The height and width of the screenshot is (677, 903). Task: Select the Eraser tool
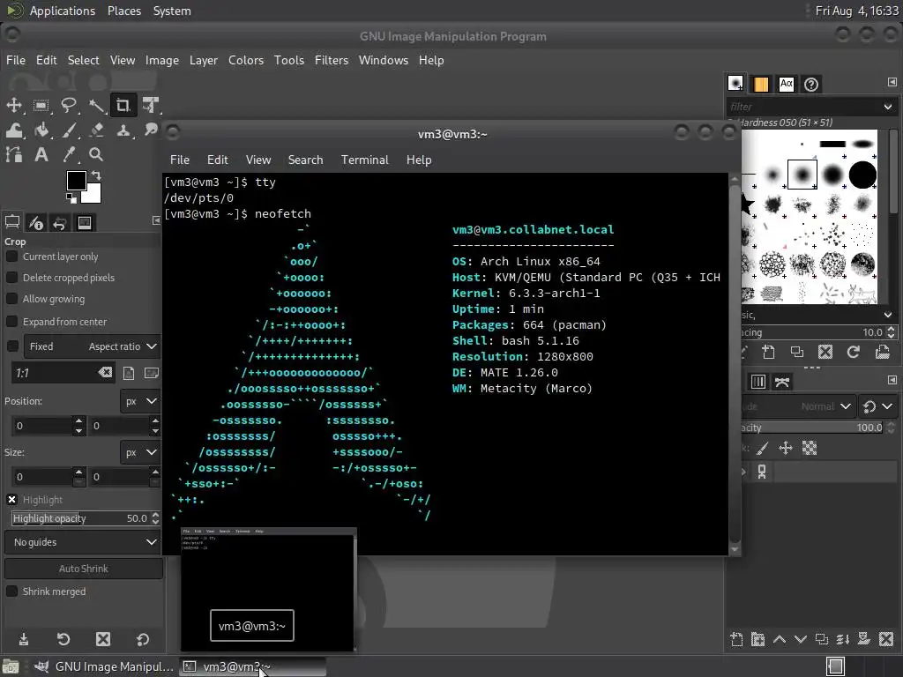(x=96, y=130)
